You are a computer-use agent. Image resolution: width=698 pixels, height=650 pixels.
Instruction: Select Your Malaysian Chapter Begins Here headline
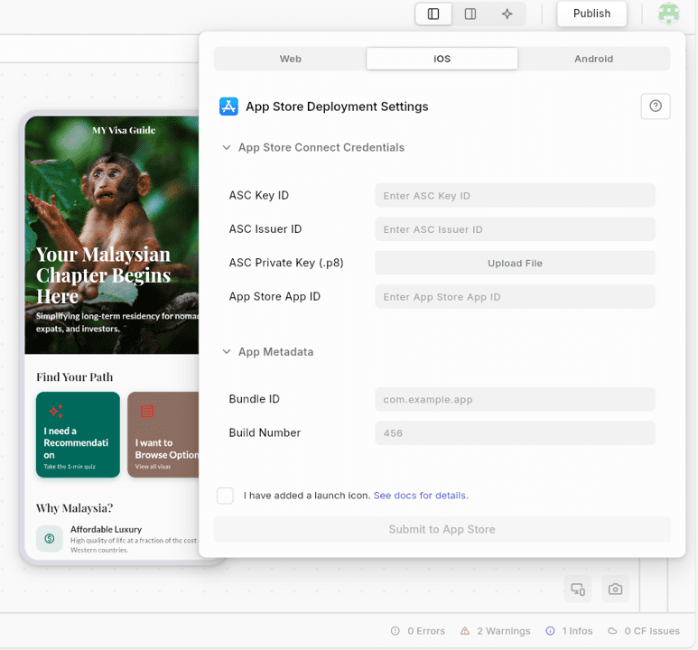click(x=103, y=275)
